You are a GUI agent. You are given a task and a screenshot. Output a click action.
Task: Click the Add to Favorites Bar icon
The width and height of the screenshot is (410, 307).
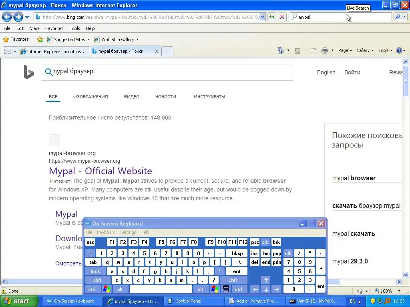click(x=40, y=40)
